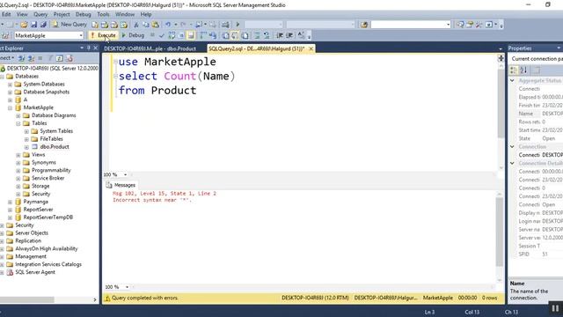Viewport: 563px width, 317px height.
Task: Open Query Options icon
Action: click(181, 35)
